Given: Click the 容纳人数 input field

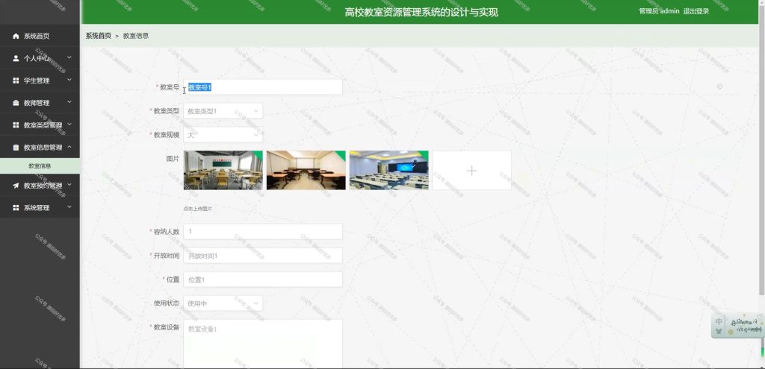Looking at the screenshot, I should 263,232.
